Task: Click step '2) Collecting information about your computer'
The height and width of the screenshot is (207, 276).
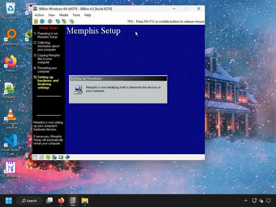Action: pyautogui.click(x=46, y=46)
